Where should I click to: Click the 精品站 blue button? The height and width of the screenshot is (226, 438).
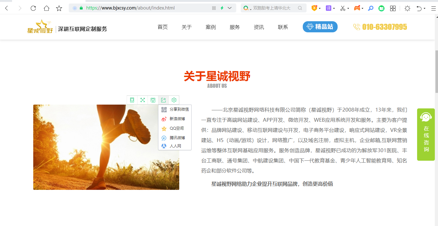pyautogui.click(x=320, y=27)
